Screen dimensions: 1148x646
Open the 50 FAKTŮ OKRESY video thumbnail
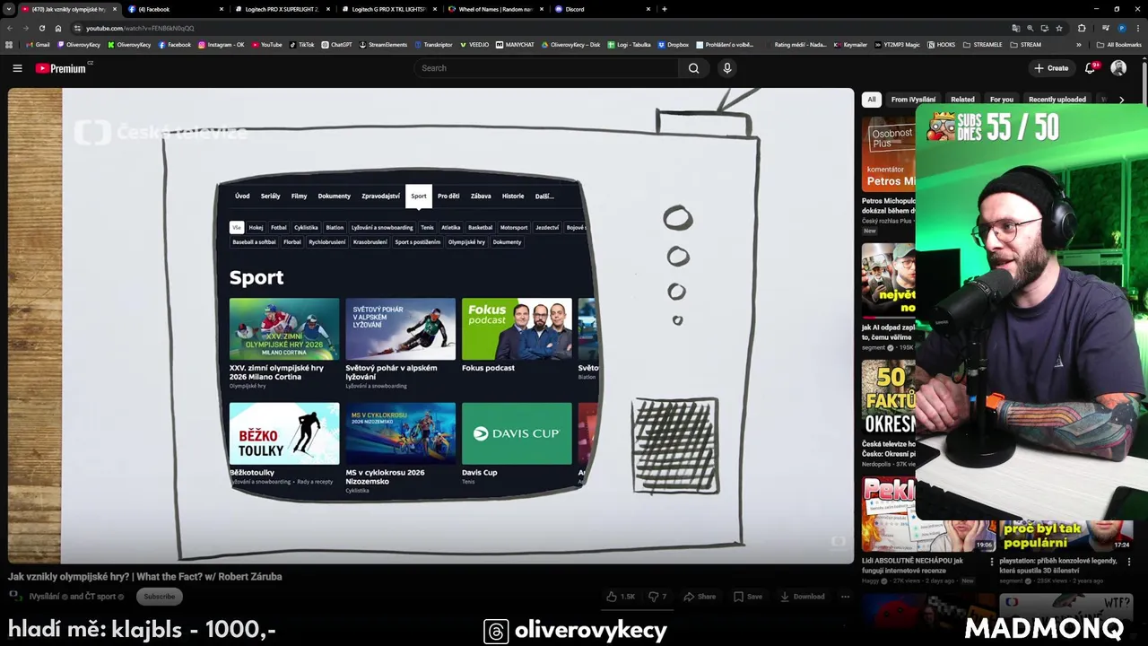889,398
